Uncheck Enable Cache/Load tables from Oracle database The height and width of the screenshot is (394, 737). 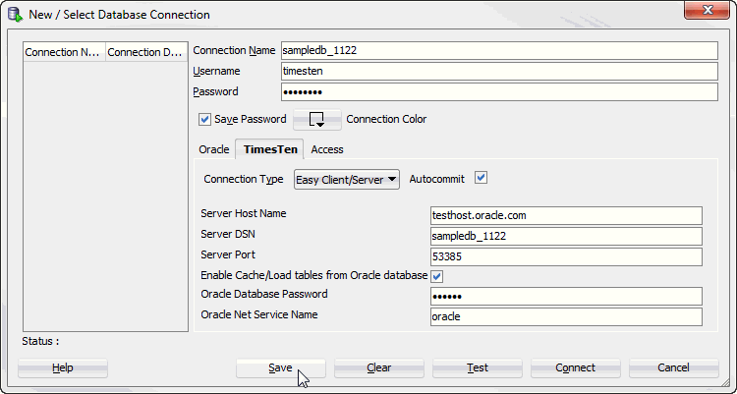(x=437, y=276)
